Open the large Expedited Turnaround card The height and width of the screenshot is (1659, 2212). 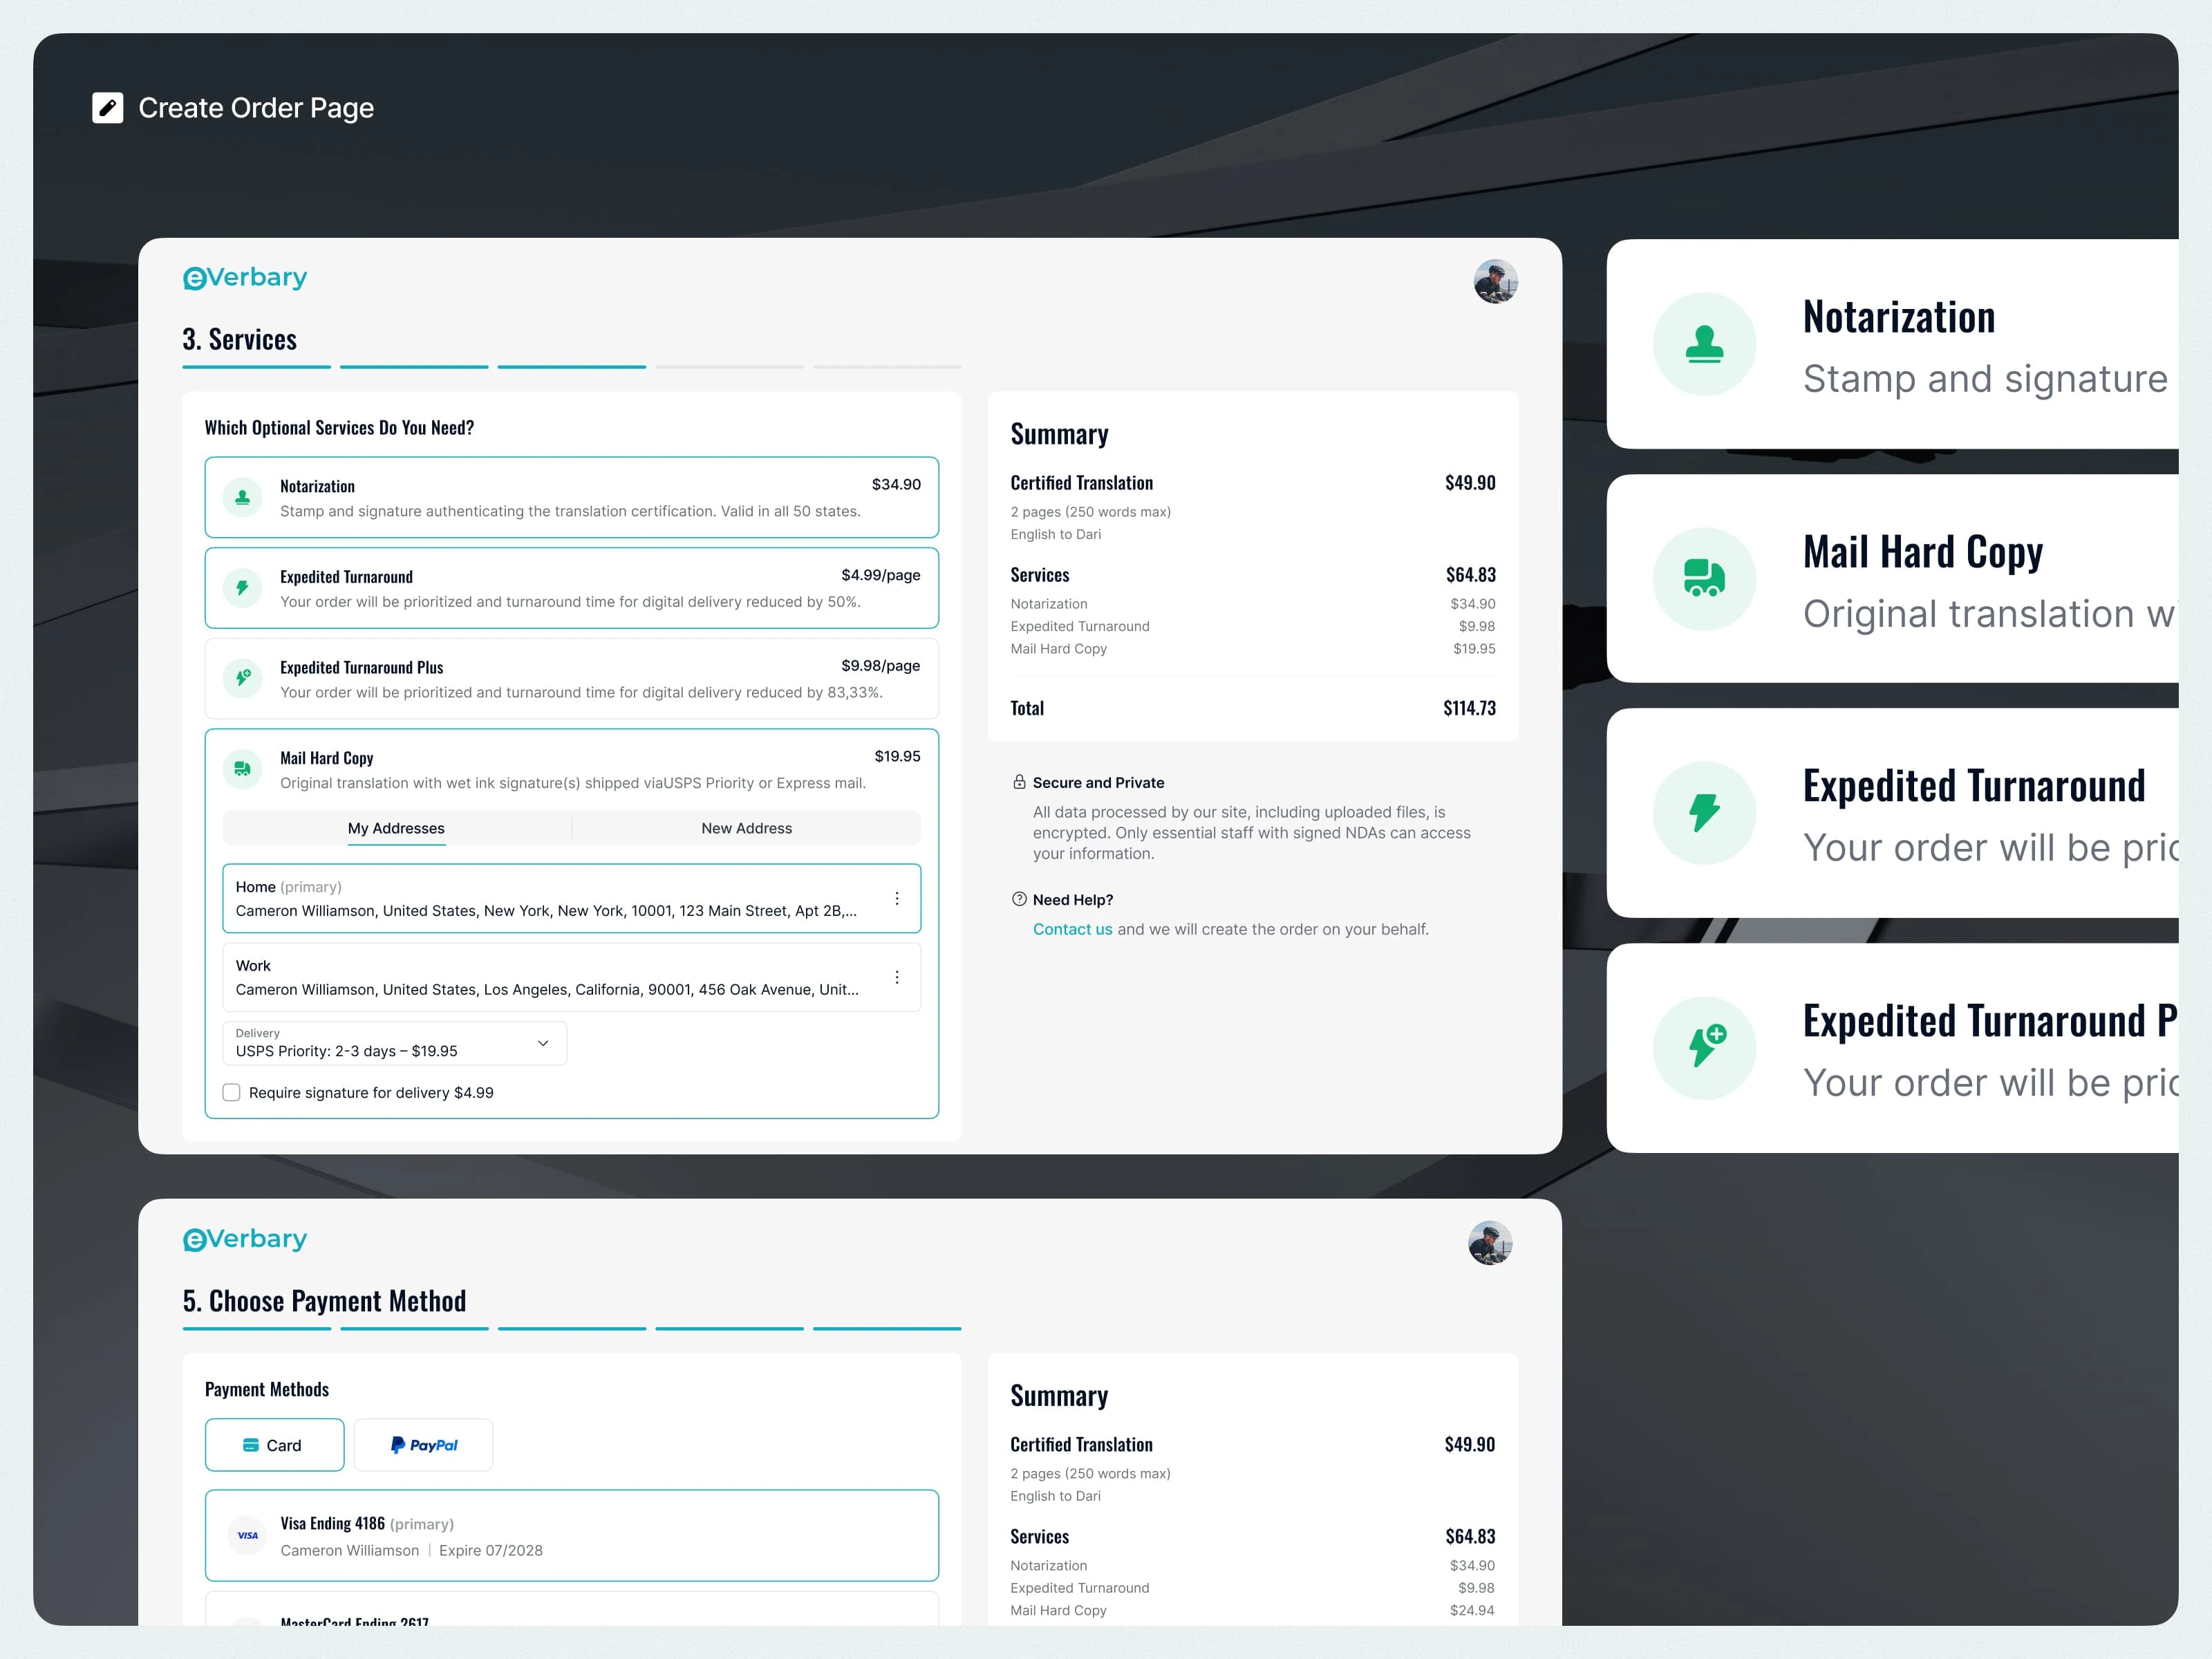[x=1892, y=813]
